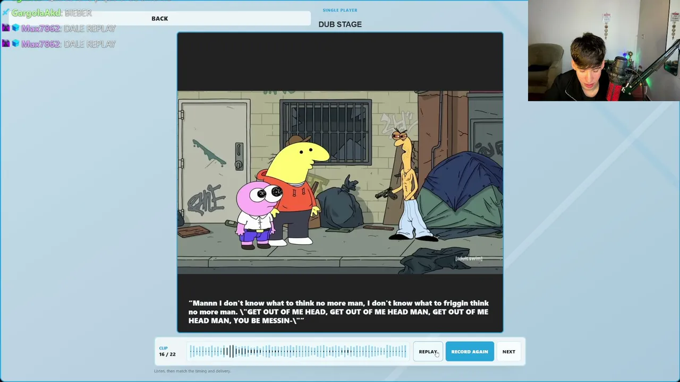Image resolution: width=680 pixels, height=382 pixels.
Task: Click the streamer webcam overlay
Action: (x=604, y=50)
